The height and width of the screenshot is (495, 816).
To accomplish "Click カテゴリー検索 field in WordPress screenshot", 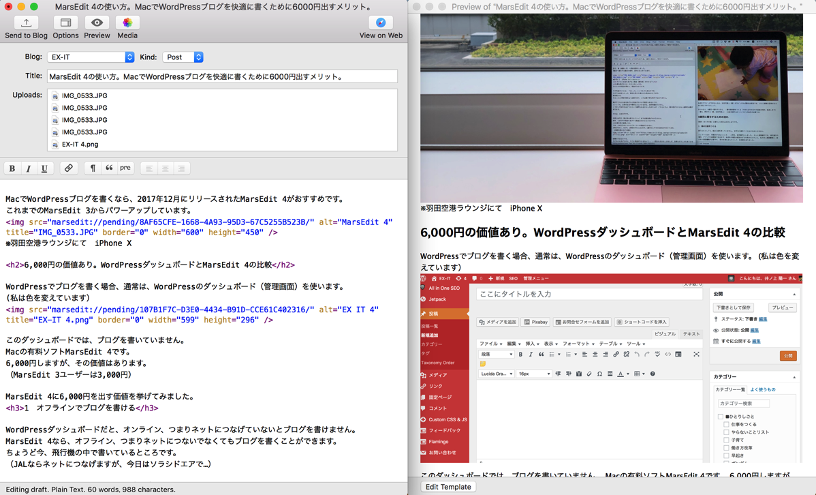I will 743,403.
